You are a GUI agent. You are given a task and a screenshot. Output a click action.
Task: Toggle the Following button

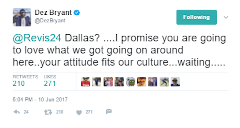tap(196, 17)
